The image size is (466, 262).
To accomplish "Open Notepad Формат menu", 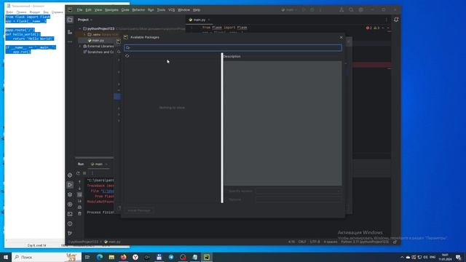I will pyautogui.click(x=35, y=12).
